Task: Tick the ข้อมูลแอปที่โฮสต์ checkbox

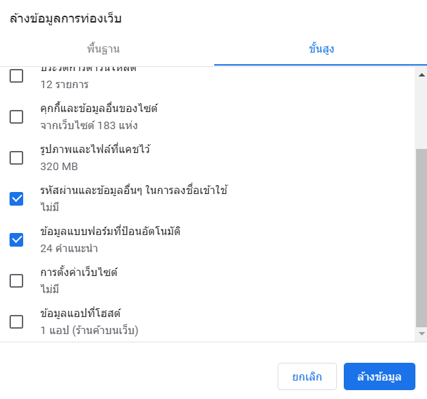Action: (16, 322)
